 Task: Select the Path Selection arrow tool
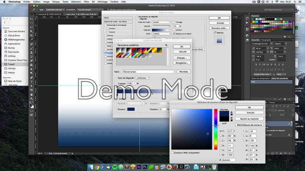coord(31,86)
